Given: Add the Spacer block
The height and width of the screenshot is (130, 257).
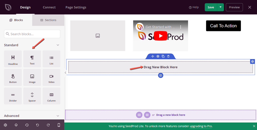Looking at the screenshot, I should (x=32, y=96).
